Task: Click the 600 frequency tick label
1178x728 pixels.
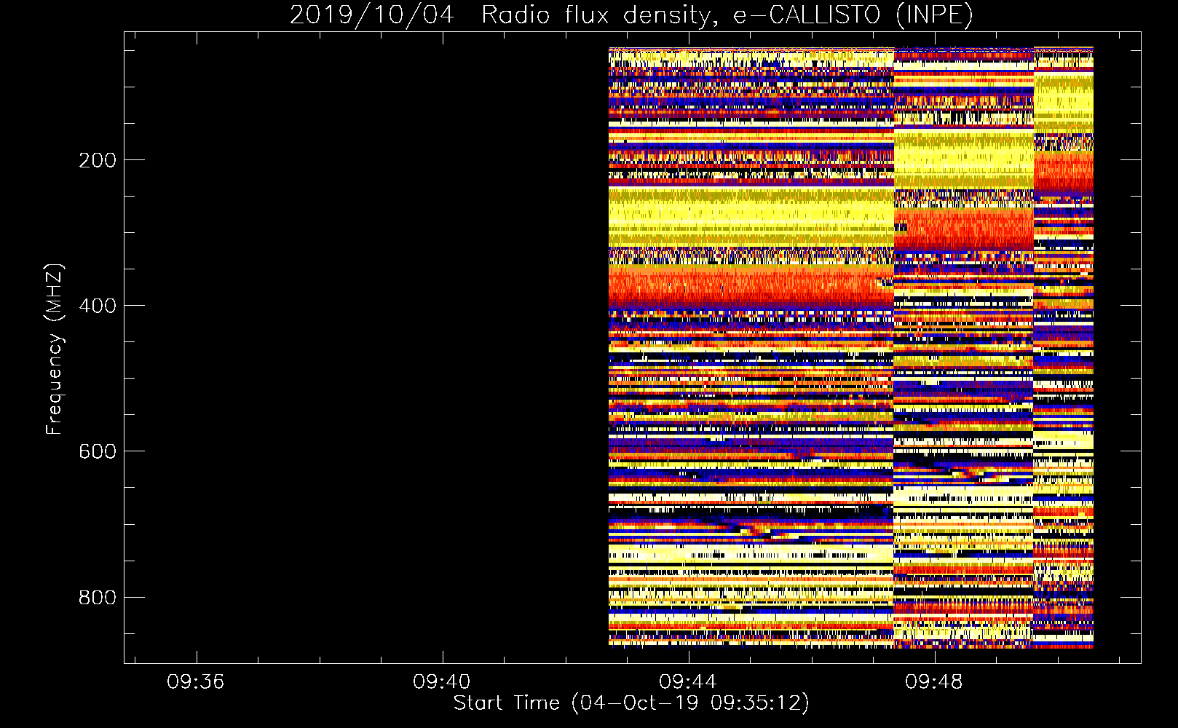Action: (97, 451)
